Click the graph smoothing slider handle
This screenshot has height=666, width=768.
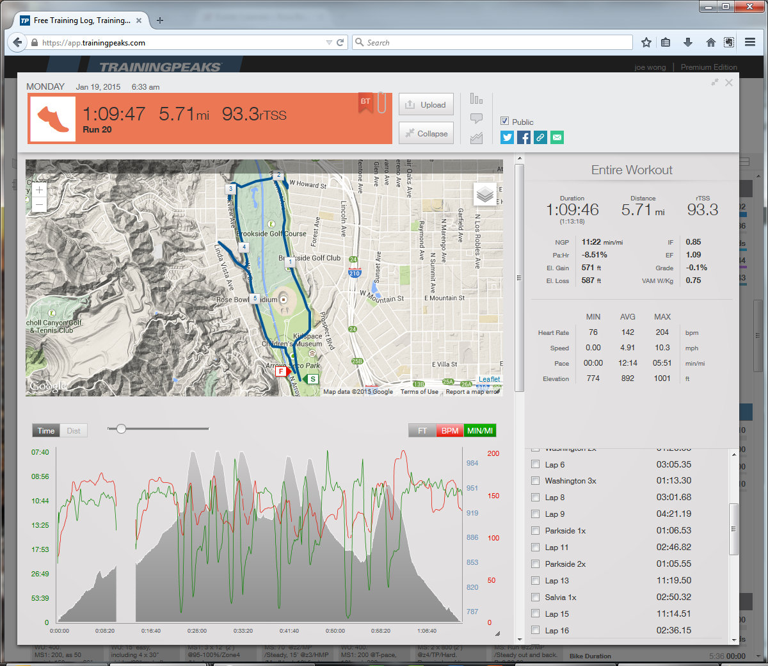click(x=121, y=428)
